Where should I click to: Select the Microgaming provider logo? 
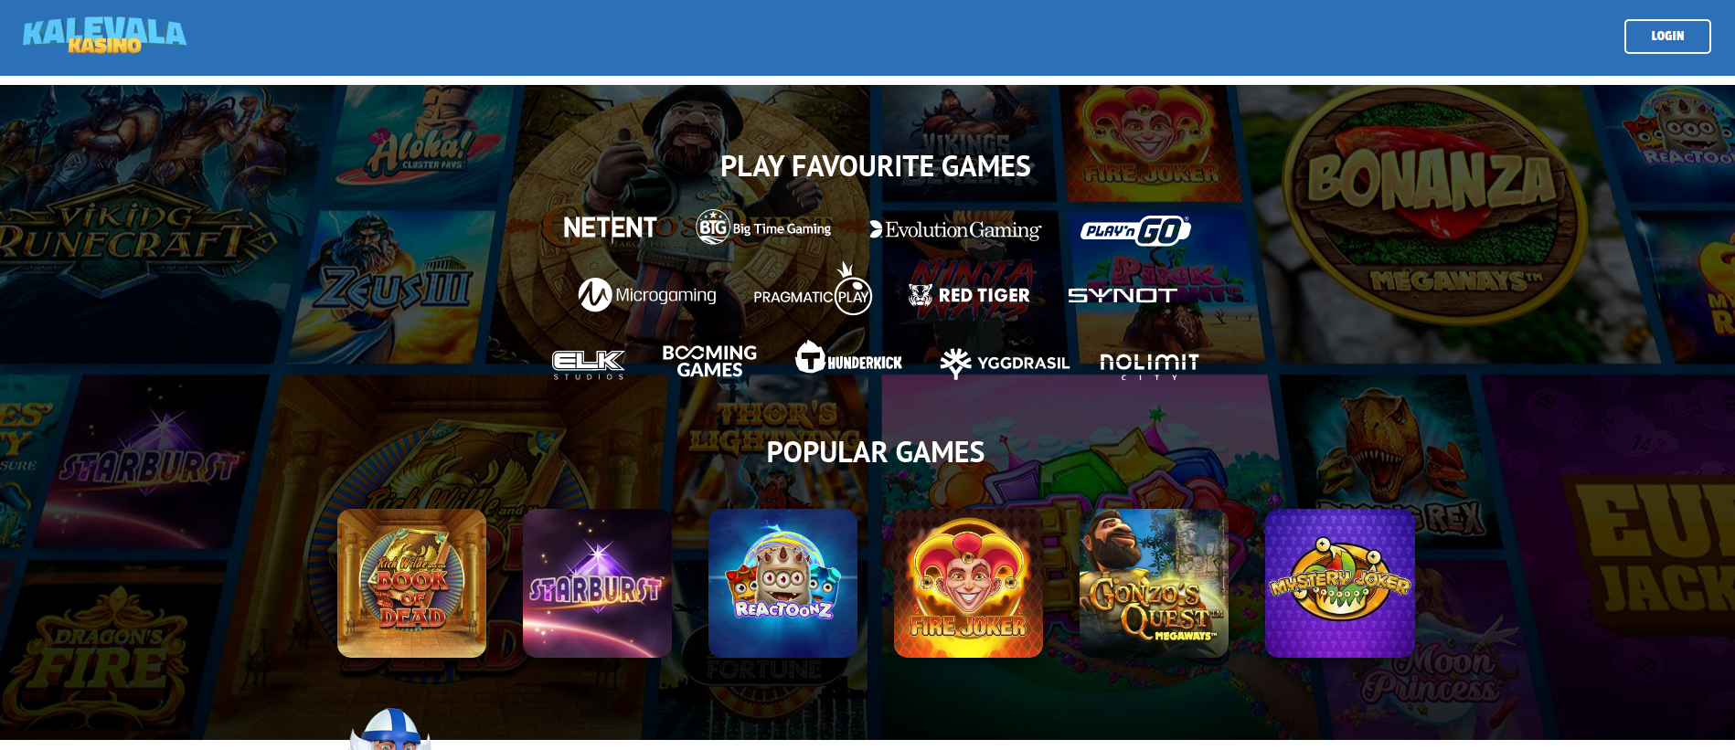(647, 295)
